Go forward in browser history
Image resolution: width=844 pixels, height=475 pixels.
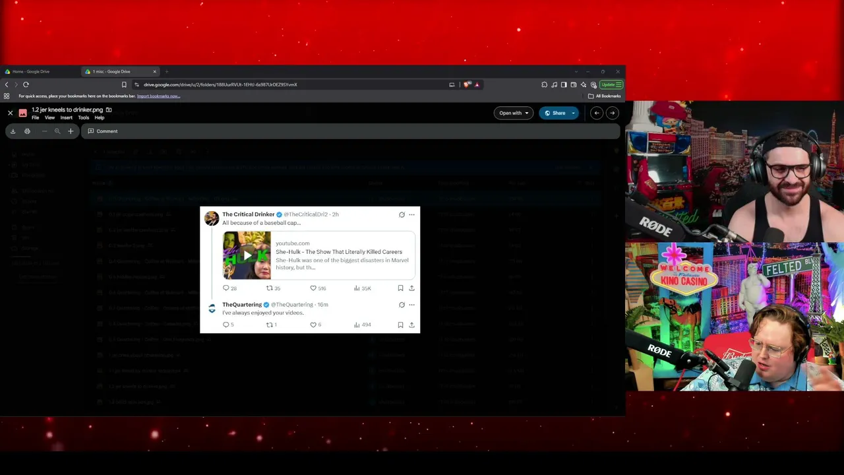16,84
